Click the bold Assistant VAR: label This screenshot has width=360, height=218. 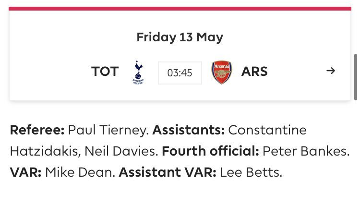168,172
